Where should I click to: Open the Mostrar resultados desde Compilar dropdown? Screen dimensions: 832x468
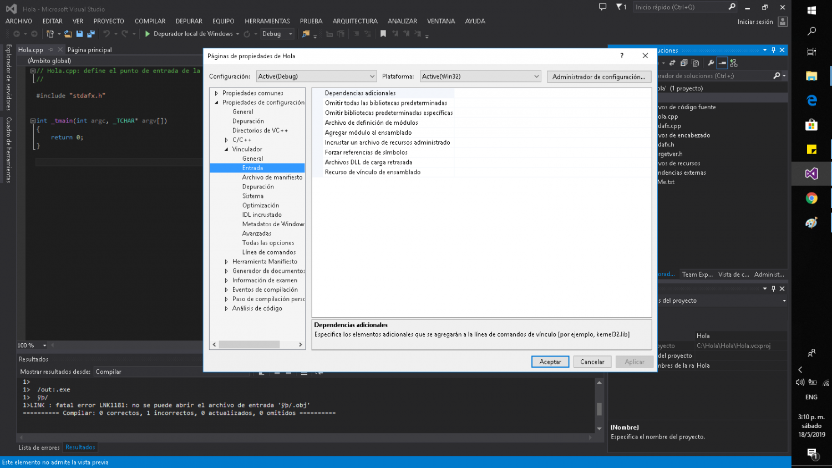[x=172, y=372]
